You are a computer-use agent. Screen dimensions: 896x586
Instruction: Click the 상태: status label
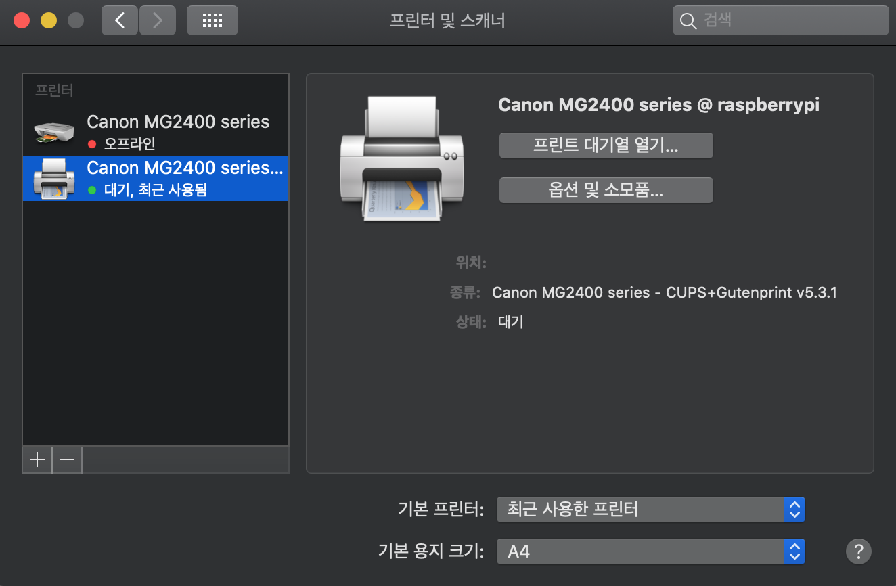(x=471, y=322)
